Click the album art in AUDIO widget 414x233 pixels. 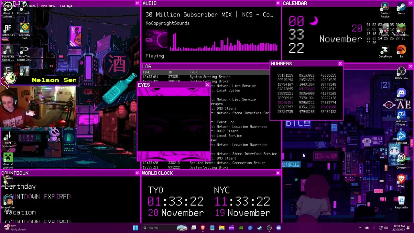tap(157, 40)
